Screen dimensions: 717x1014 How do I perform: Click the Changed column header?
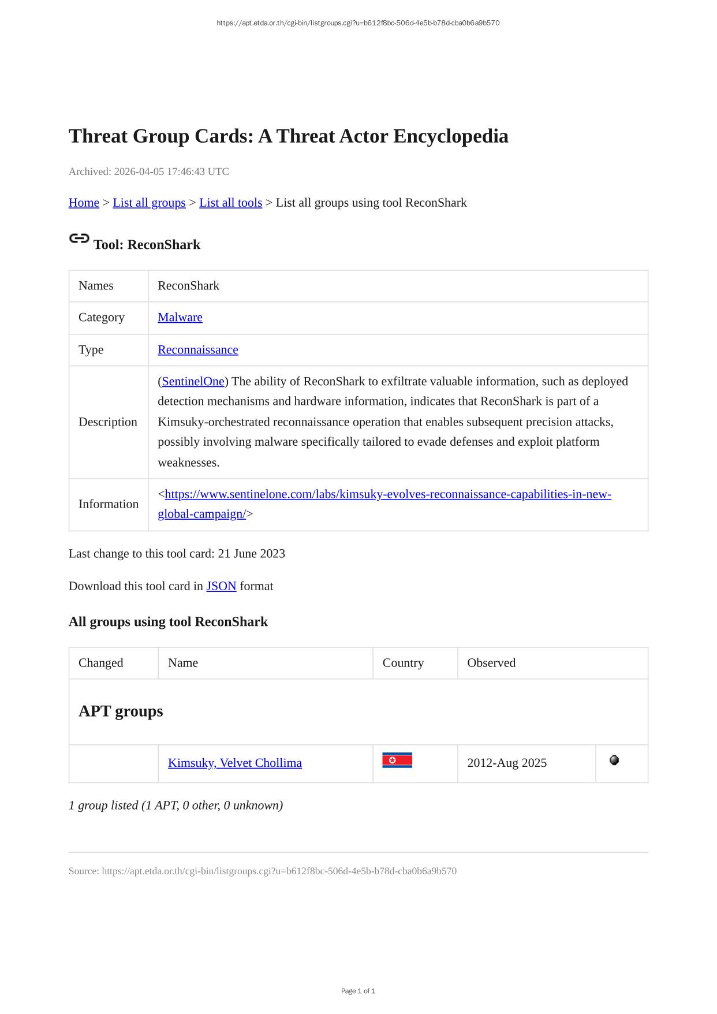click(x=101, y=663)
